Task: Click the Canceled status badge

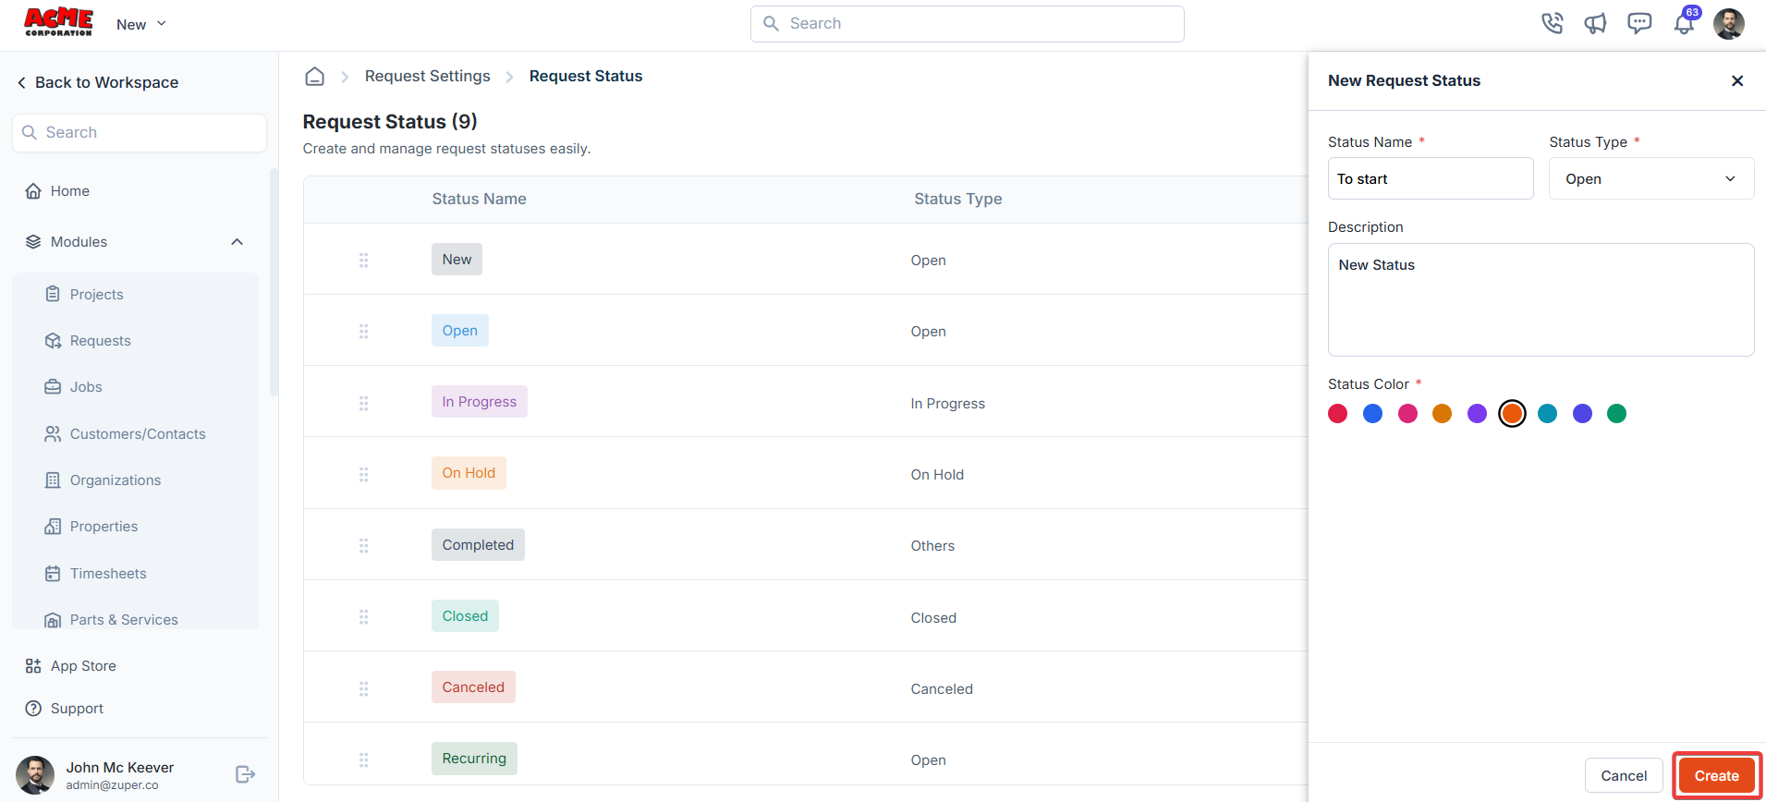Action: click(x=473, y=687)
